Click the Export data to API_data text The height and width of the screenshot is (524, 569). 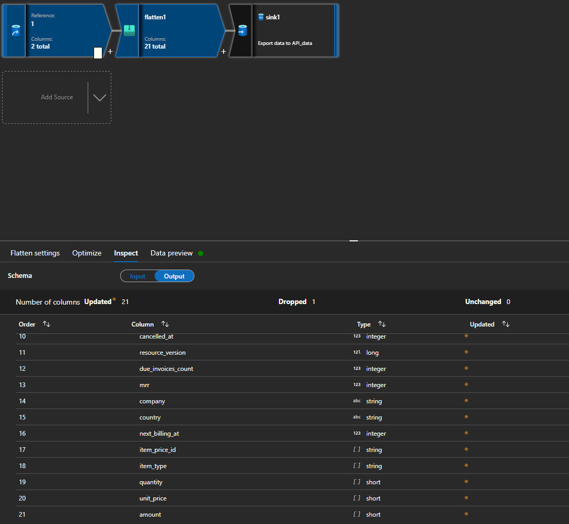pyautogui.click(x=285, y=43)
